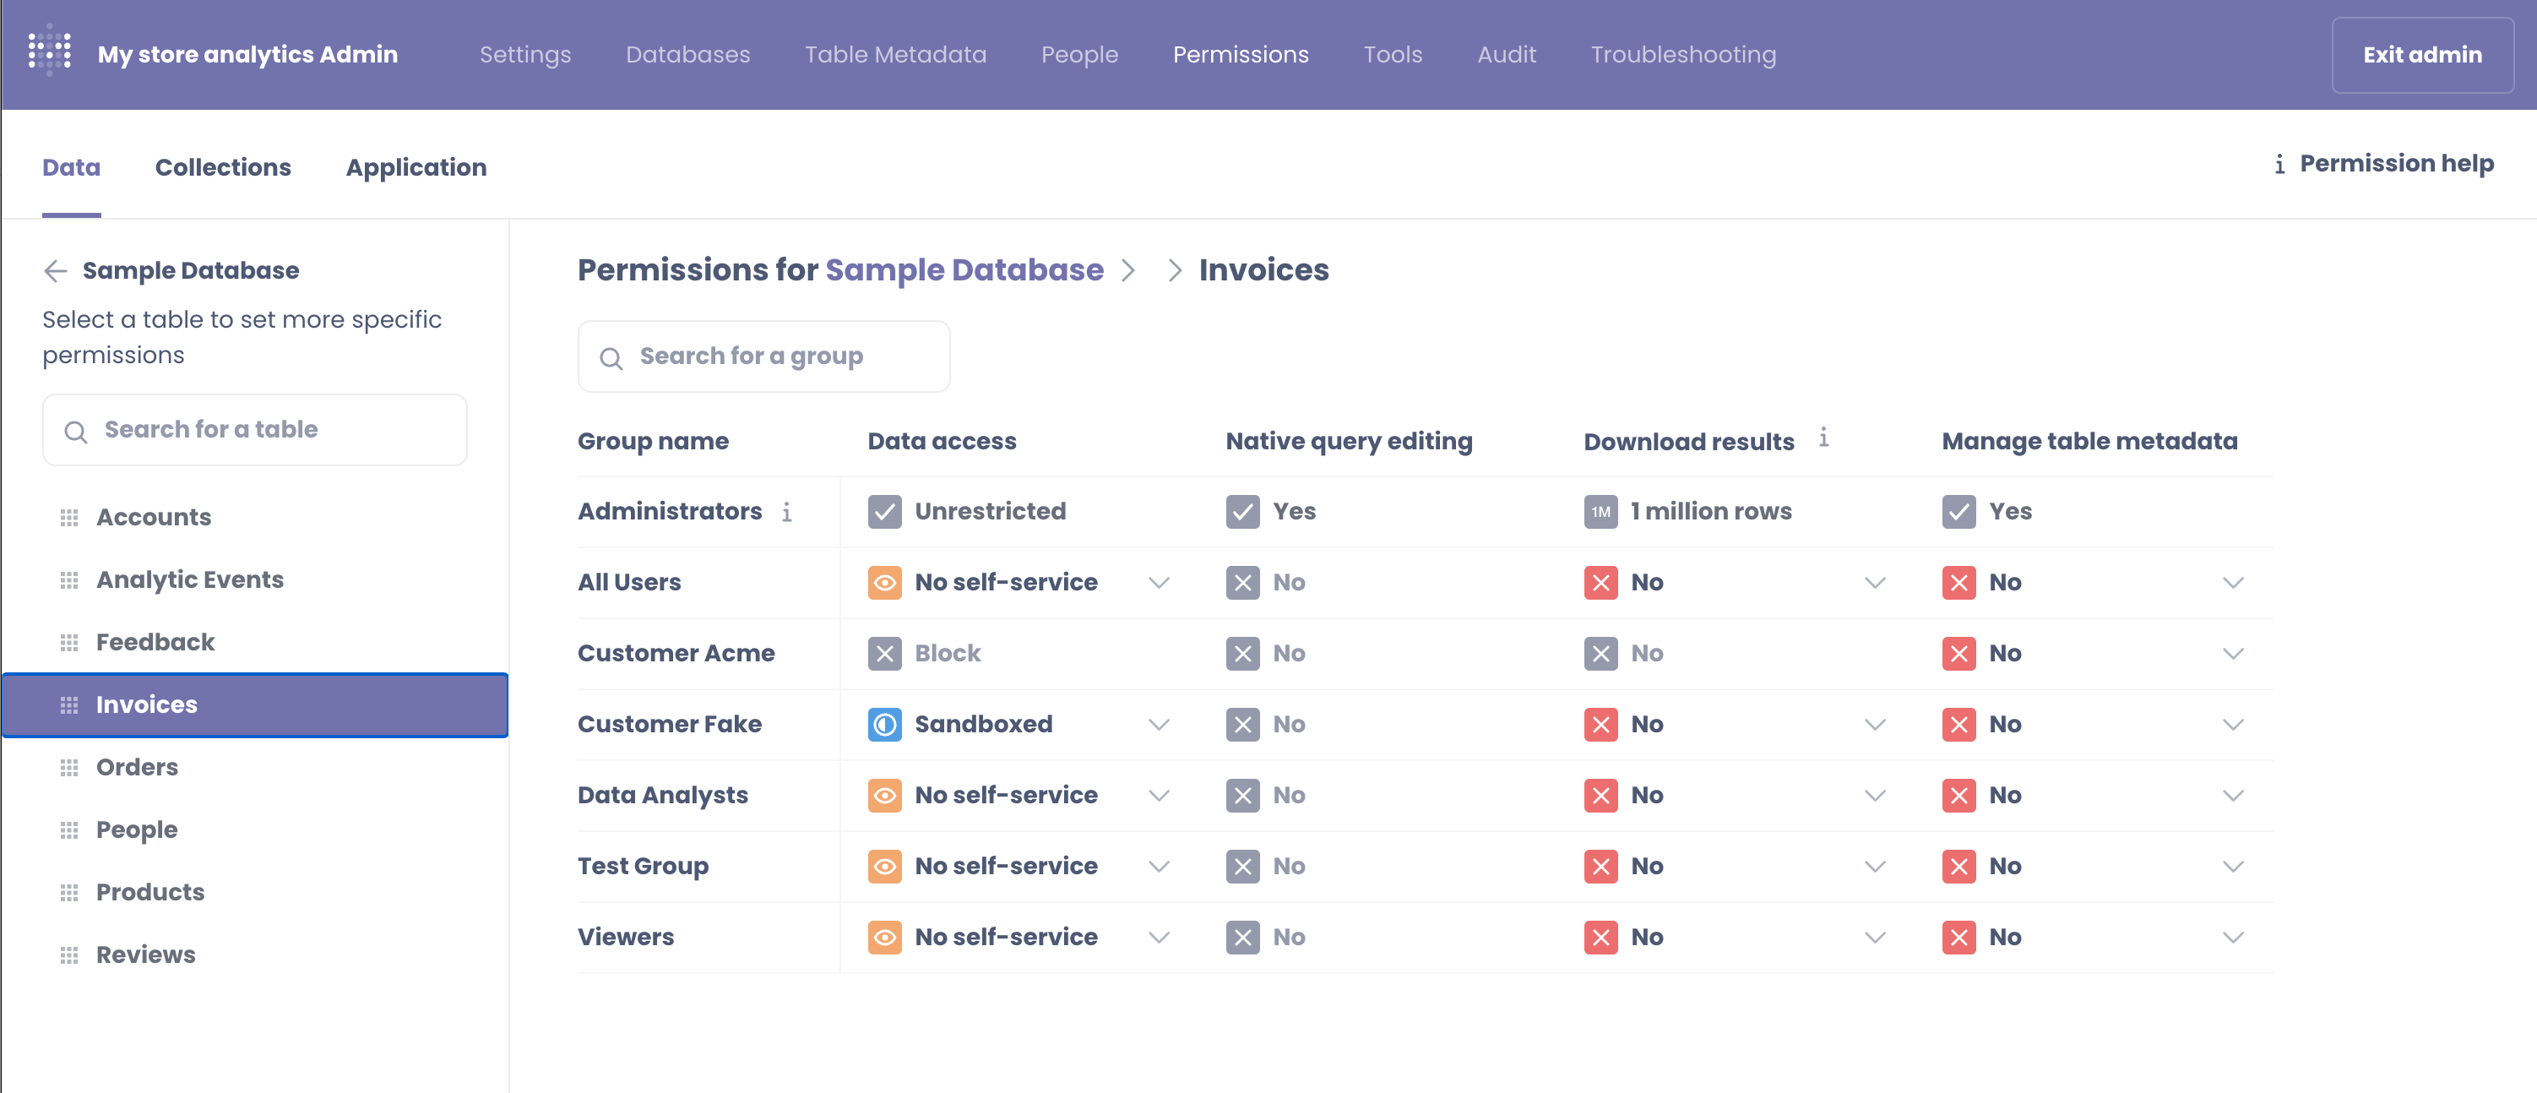Click the eye icon beside All Users data access
This screenshot has height=1093, width=2537.
click(884, 582)
